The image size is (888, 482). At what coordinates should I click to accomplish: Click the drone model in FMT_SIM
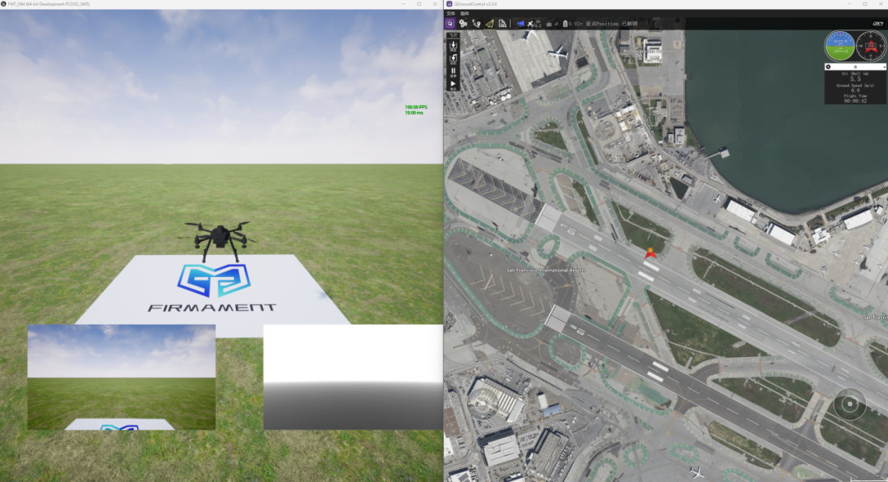220,239
